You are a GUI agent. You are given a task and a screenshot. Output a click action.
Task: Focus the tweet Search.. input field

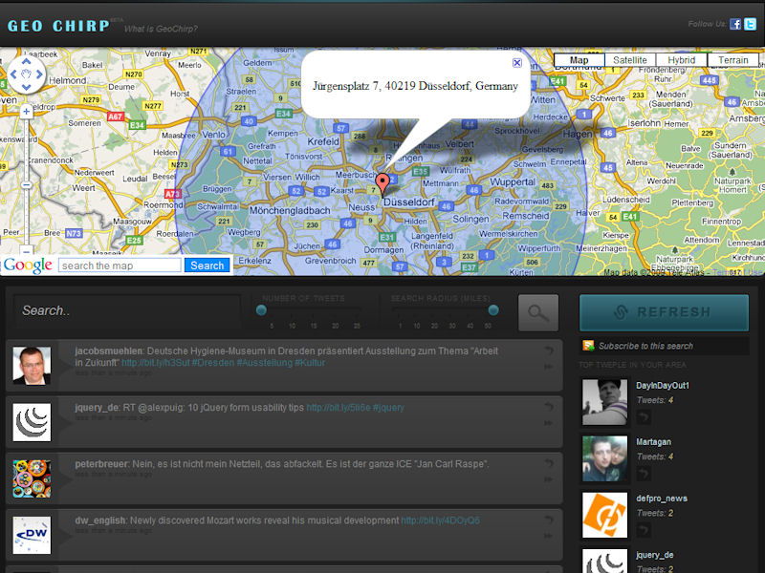[x=127, y=311]
